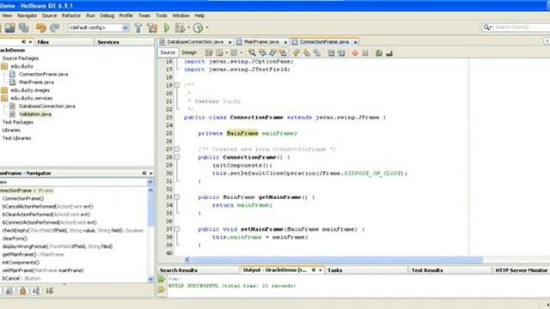
Task: Click the Re-run green arrows in Output
Action: coord(162,279)
